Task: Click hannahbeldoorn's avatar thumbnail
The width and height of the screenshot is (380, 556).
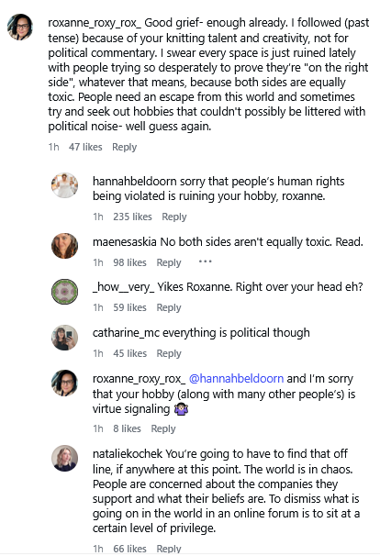Action: click(64, 185)
